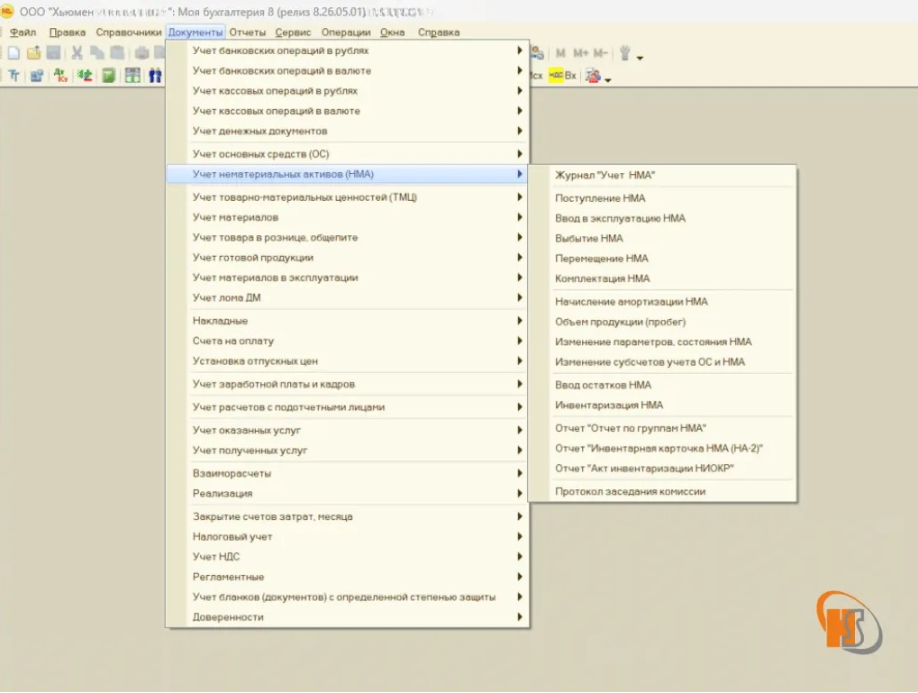Select Ввод в эксплуатацию НМА
Screen dimensions: 918x693
pos(662,218)
